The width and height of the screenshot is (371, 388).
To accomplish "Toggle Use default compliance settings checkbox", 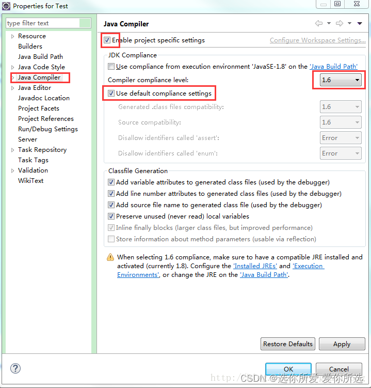I will click(x=111, y=94).
